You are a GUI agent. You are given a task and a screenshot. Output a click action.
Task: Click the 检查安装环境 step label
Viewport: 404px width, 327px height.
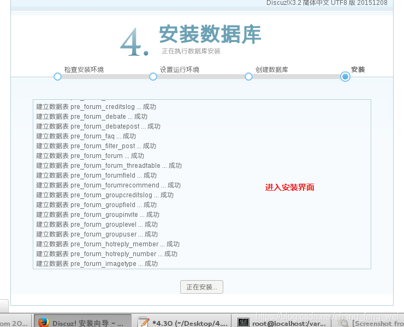(x=84, y=69)
